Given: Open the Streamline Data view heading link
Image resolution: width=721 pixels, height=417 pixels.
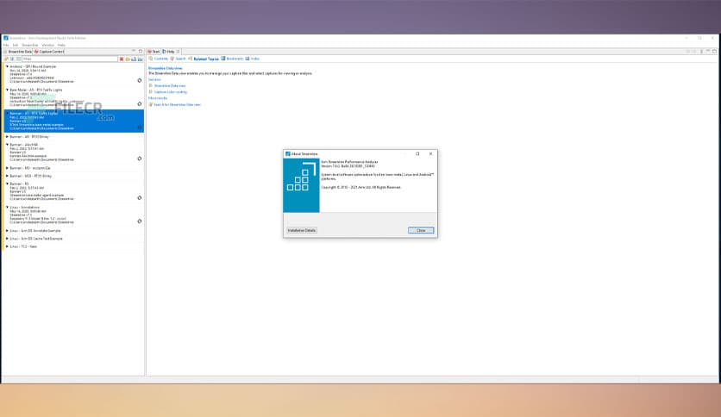Looking at the screenshot, I should [165, 68].
